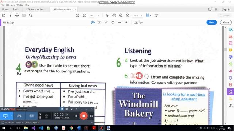
Task: Toggle Bandicam microphone recording icon
Action: [x=40, y=118]
